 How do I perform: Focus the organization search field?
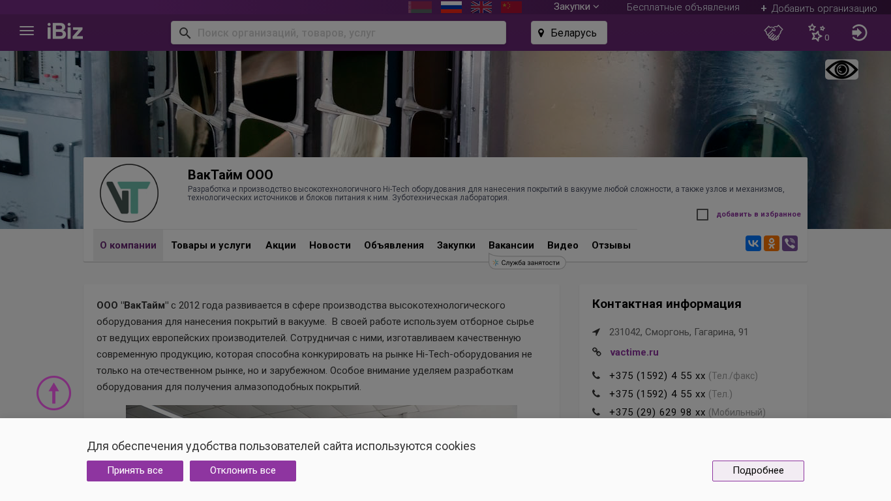[339, 33]
